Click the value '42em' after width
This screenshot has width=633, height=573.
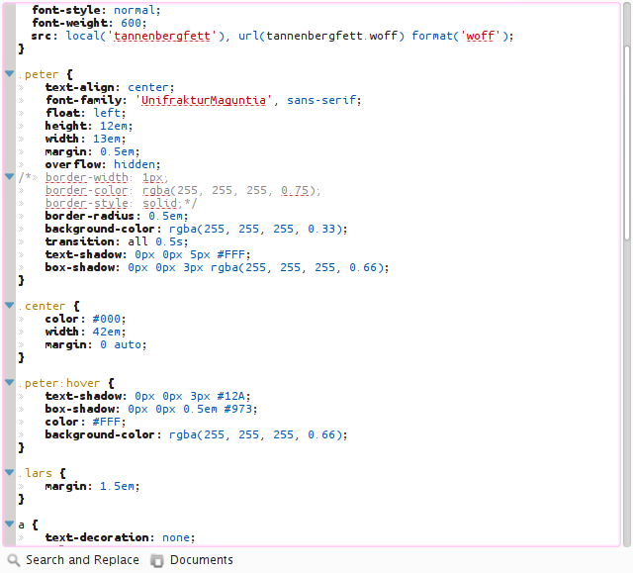[107, 332]
